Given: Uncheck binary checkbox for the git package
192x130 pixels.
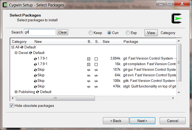Looking at the screenshot, I should (x=89, y=59).
